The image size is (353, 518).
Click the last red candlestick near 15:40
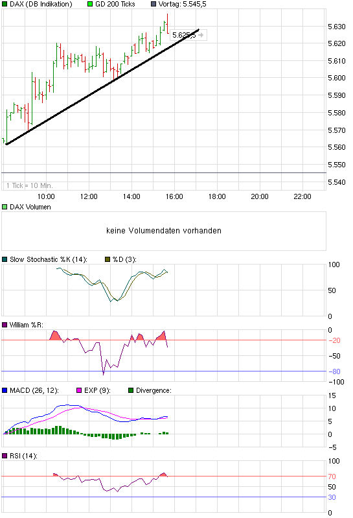coord(168,23)
